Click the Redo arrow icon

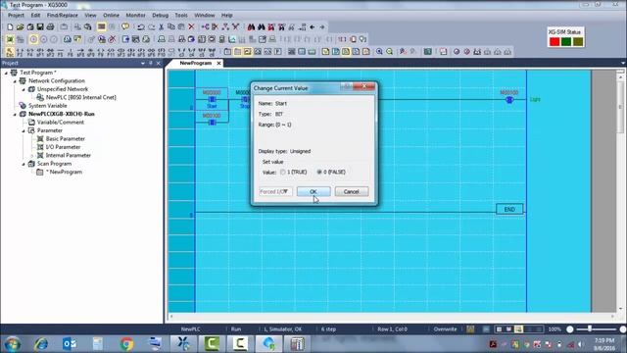point(151,26)
